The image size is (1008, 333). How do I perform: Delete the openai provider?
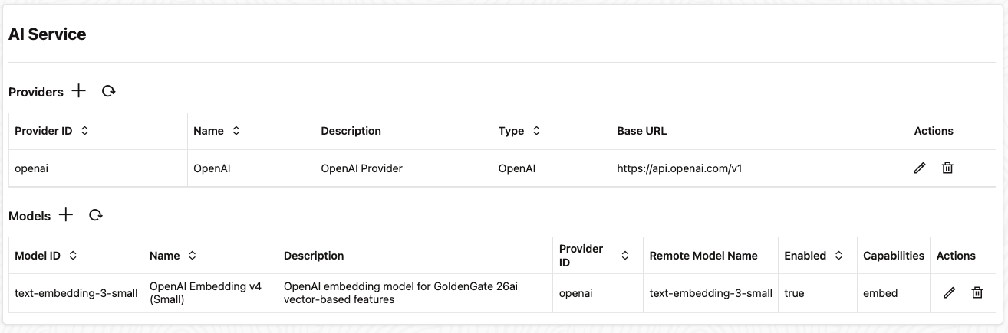coord(947,168)
